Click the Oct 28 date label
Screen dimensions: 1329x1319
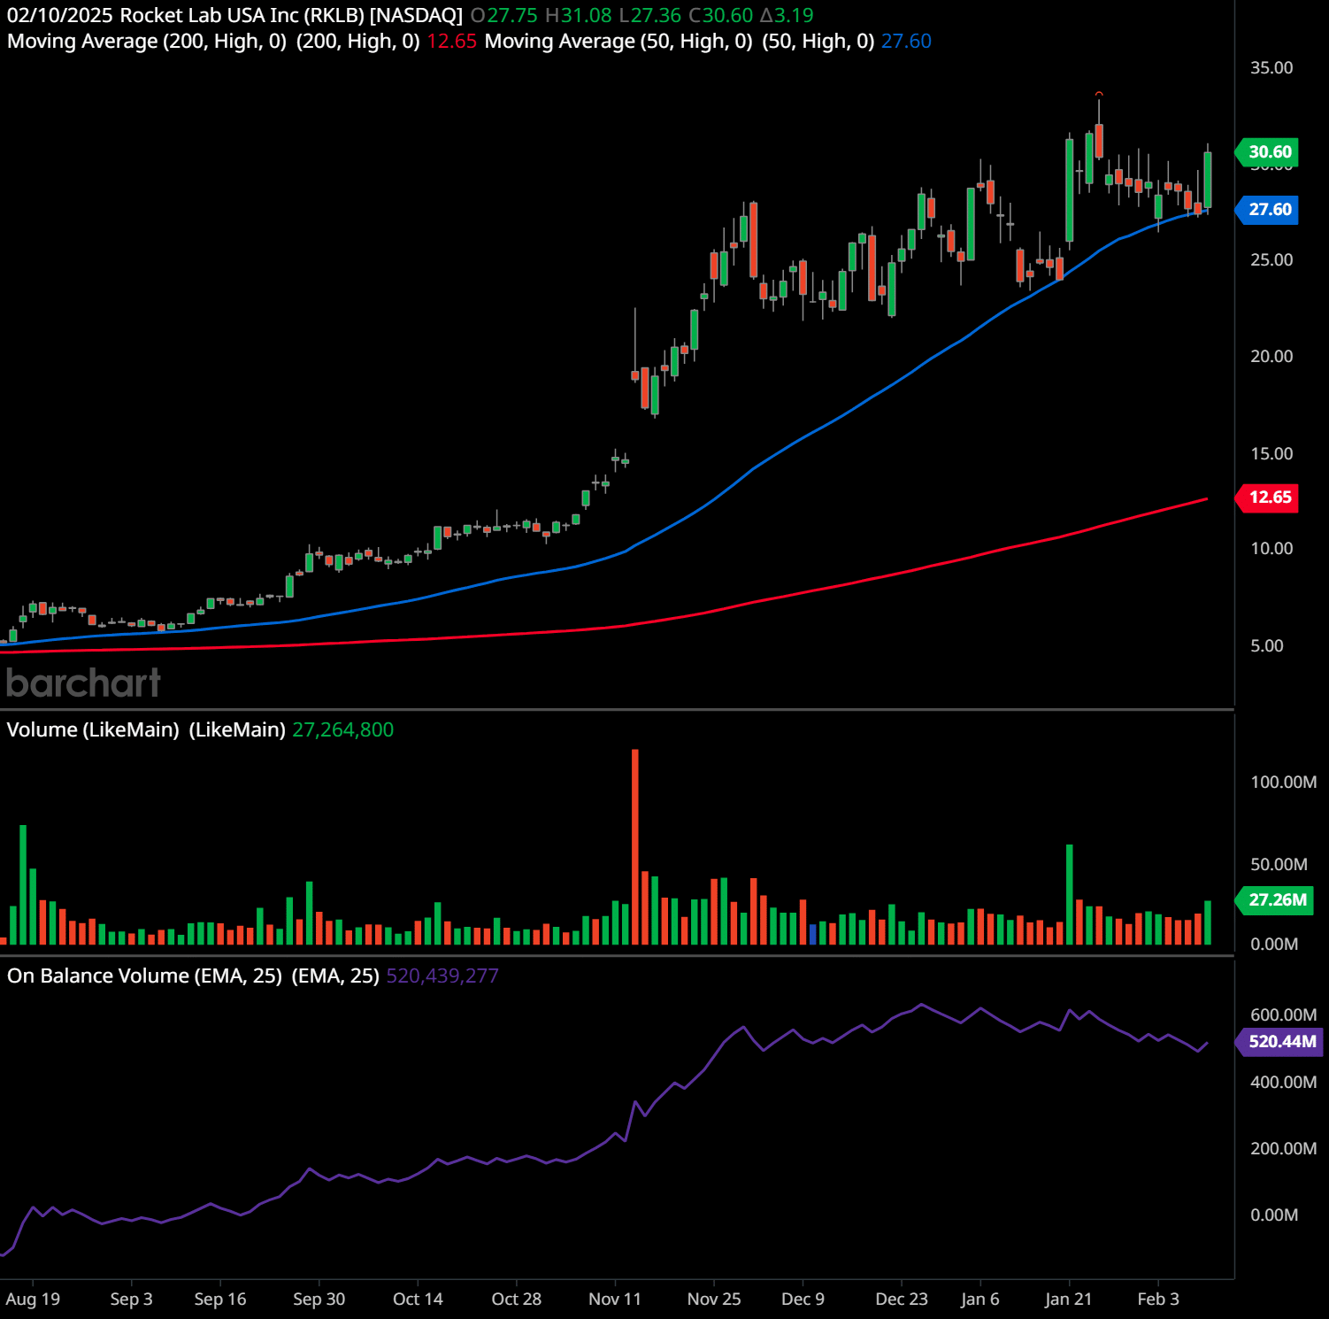[517, 1299]
